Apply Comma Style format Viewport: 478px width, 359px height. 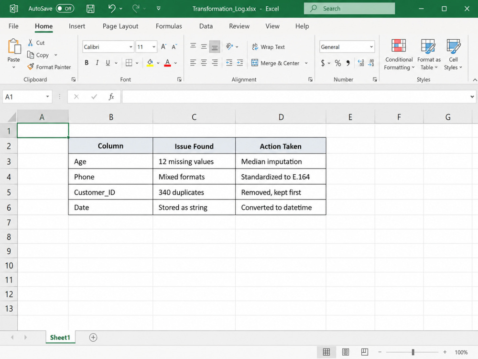pos(348,63)
